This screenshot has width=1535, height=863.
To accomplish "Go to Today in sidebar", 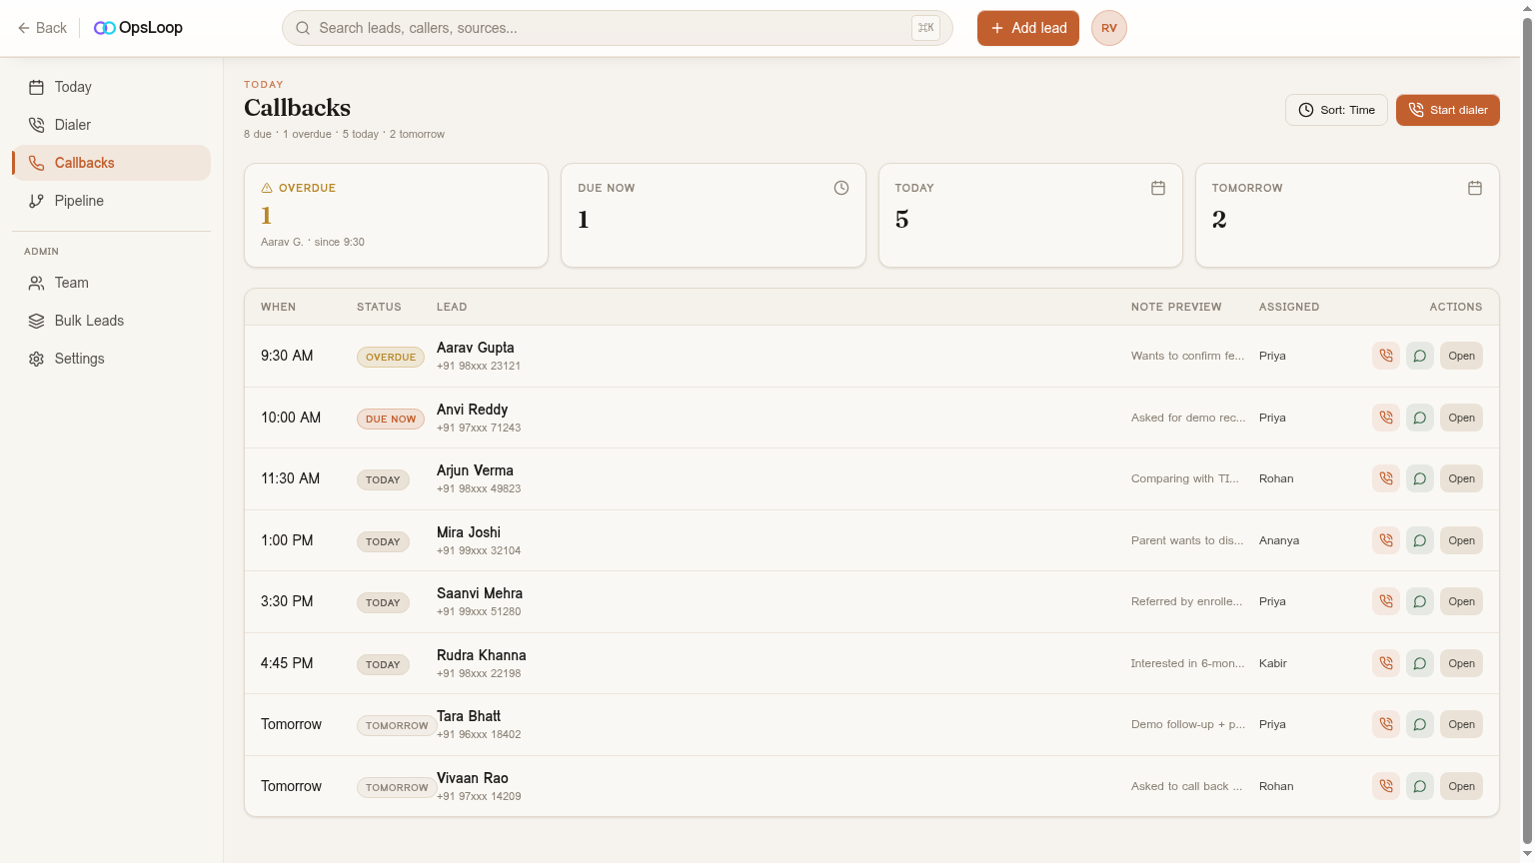I will tap(111, 87).
